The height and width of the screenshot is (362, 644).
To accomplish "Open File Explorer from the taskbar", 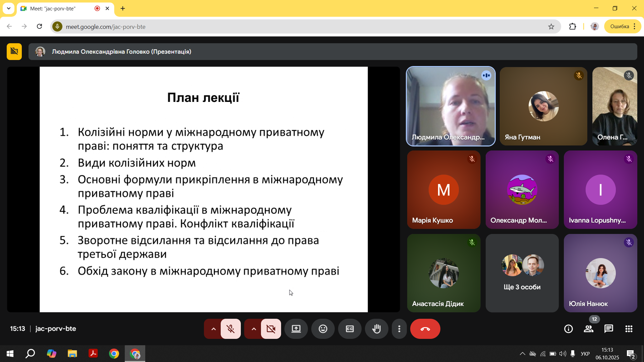I will pos(72,354).
